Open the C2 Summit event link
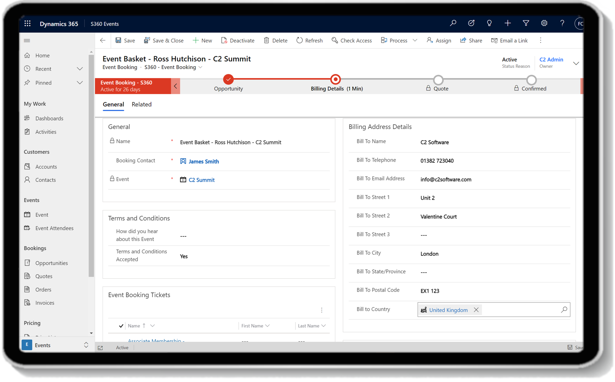 (x=201, y=180)
